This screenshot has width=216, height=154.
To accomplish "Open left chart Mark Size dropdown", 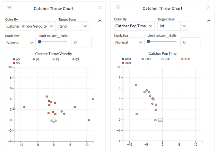I will pos(20,43).
